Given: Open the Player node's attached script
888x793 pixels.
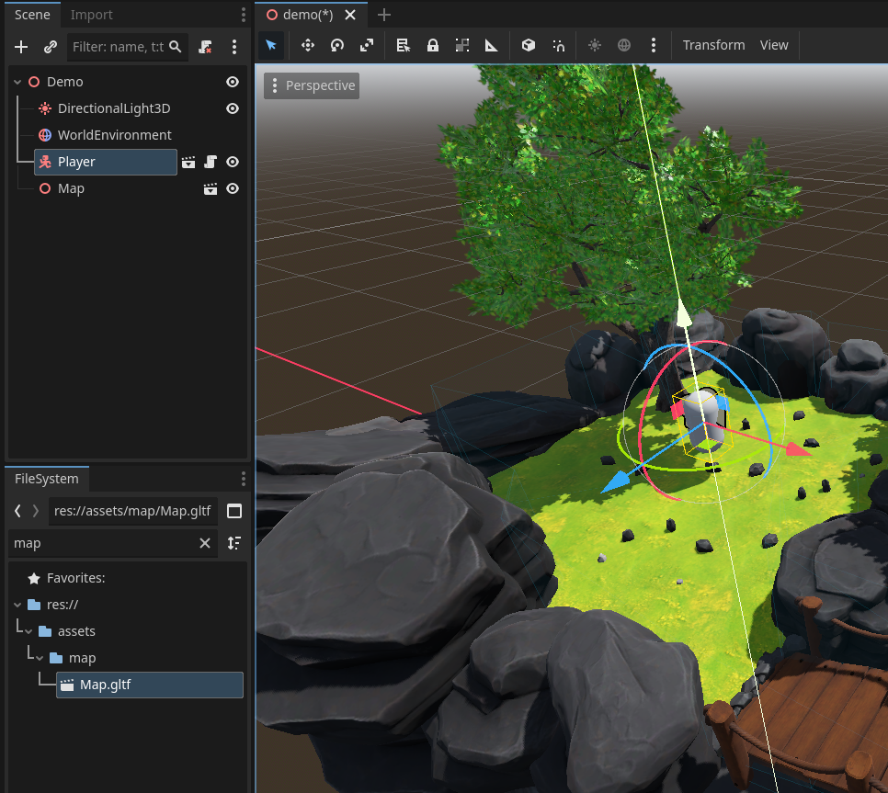Looking at the screenshot, I should click(211, 162).
